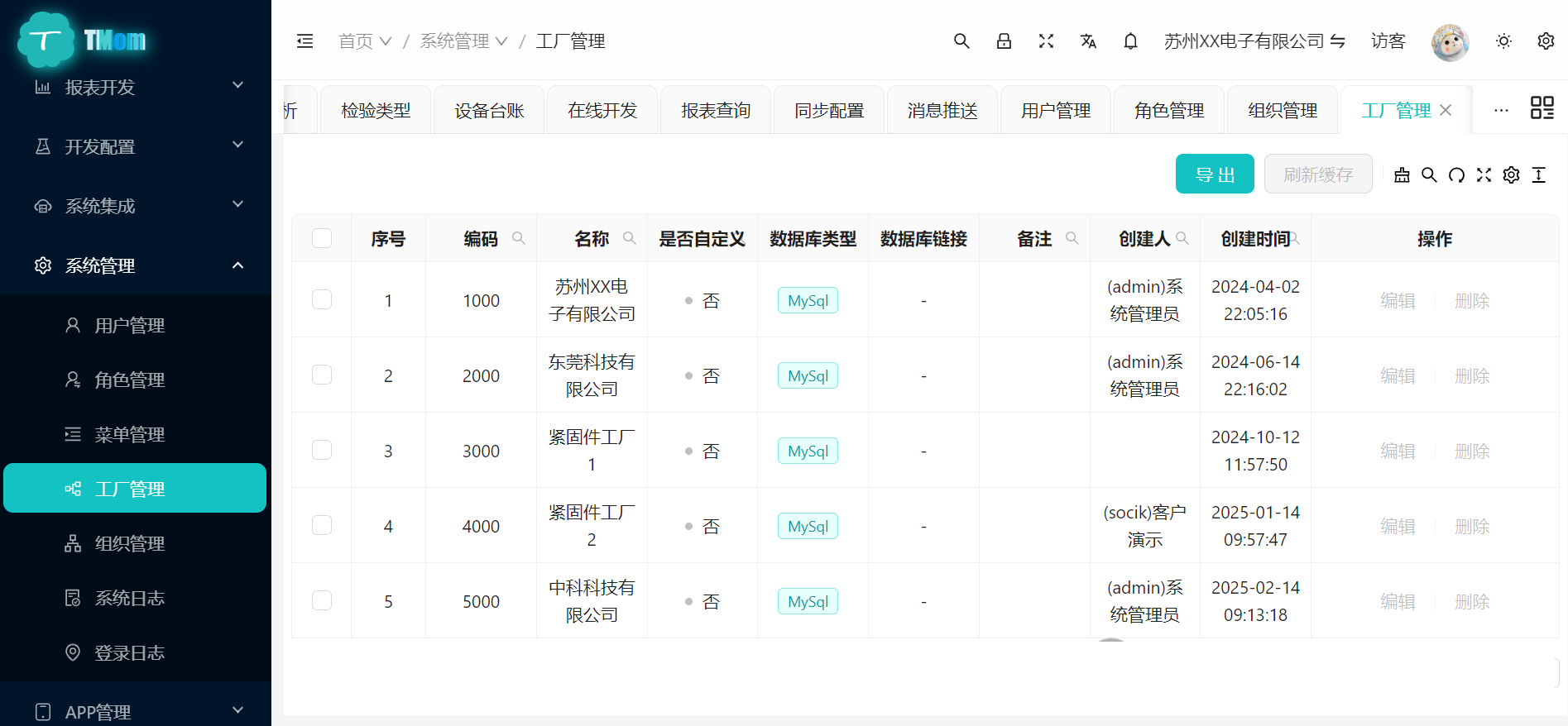Open notifications via the bell icon
The image size is (1568, 726).
[1130, 41]
